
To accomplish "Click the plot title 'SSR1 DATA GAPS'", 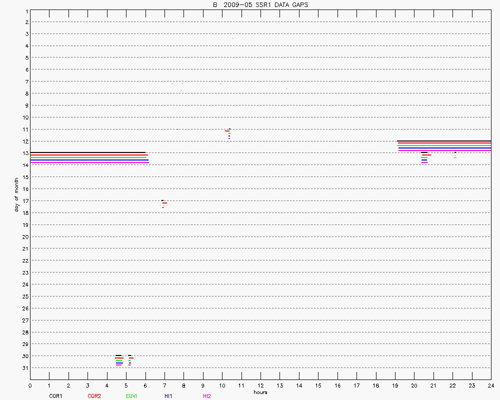I will coord(260,4).
